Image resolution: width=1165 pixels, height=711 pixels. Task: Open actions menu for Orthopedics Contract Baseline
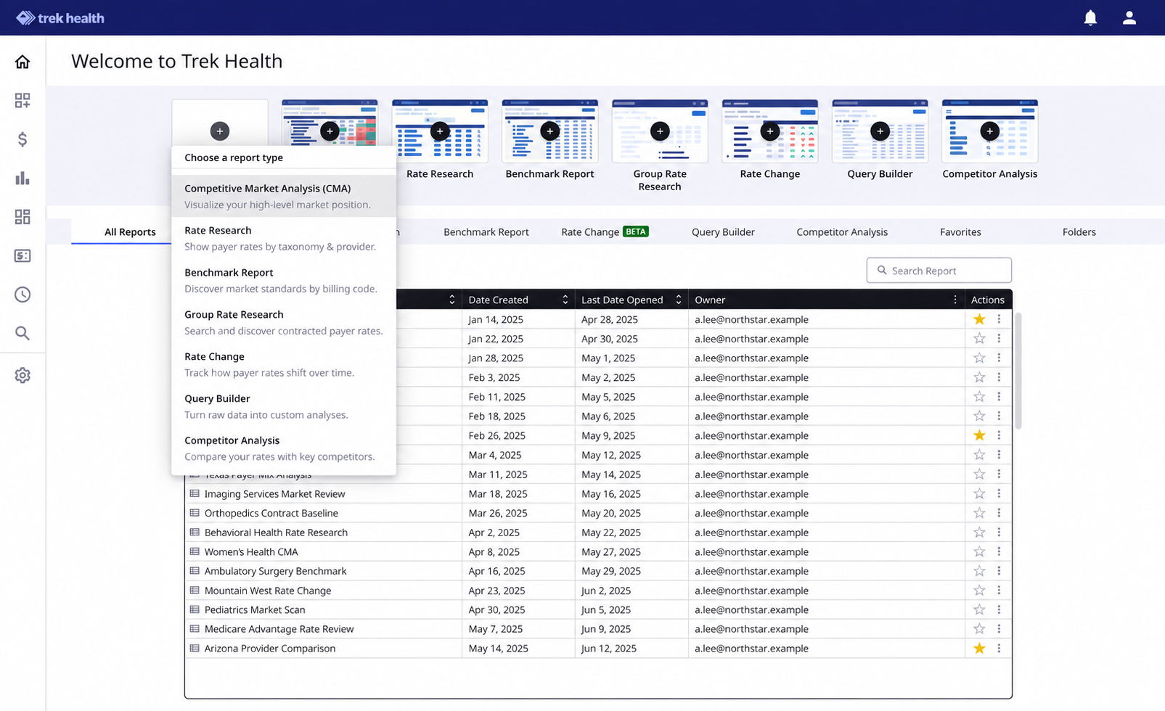(999, 513)
